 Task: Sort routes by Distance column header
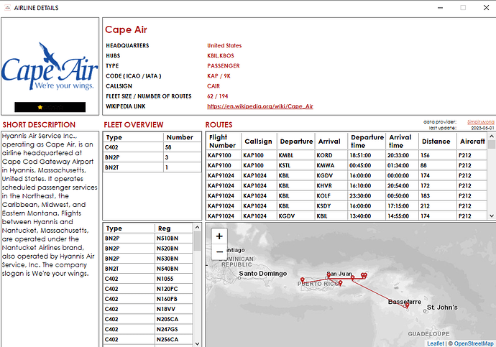(x=438, y=142)
